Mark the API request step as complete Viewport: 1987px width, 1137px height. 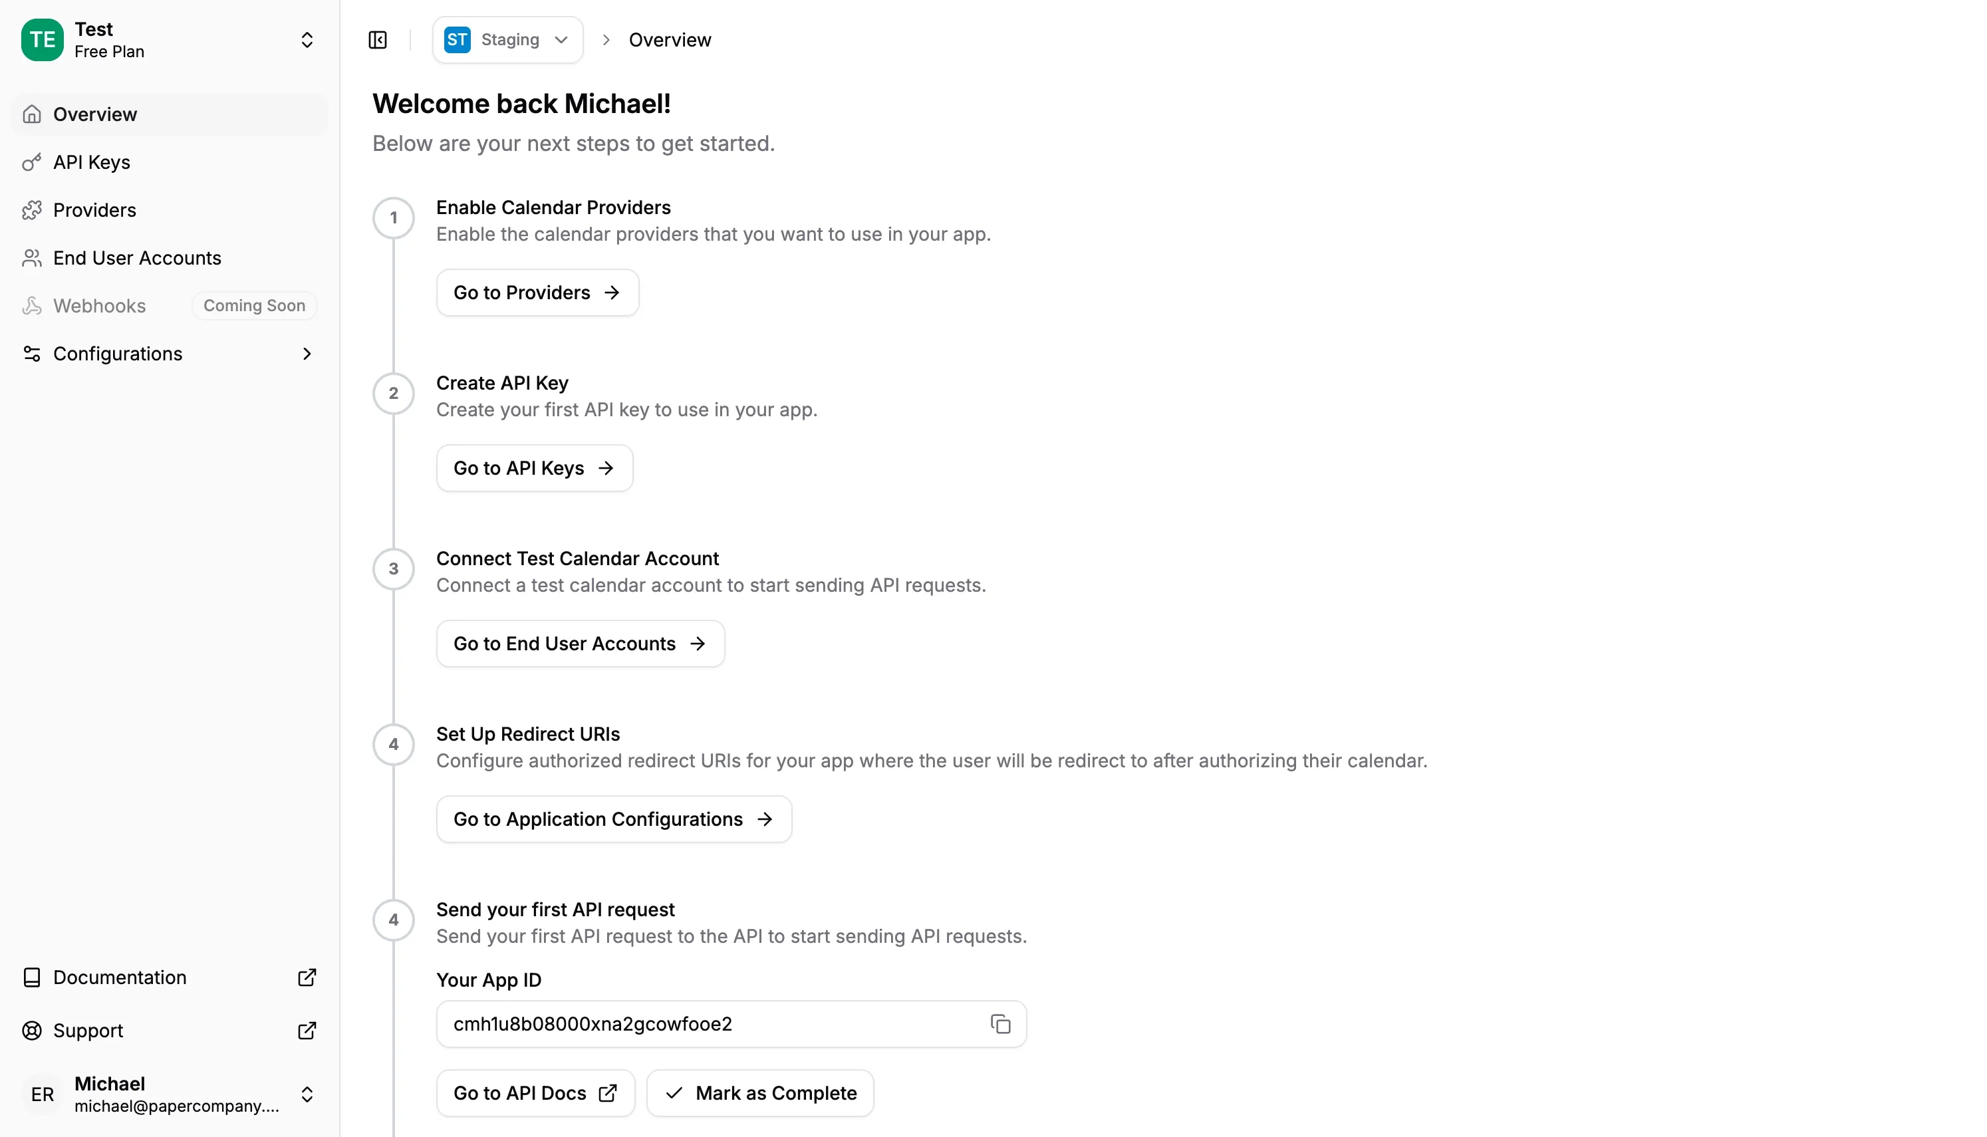pos(761,1093)
